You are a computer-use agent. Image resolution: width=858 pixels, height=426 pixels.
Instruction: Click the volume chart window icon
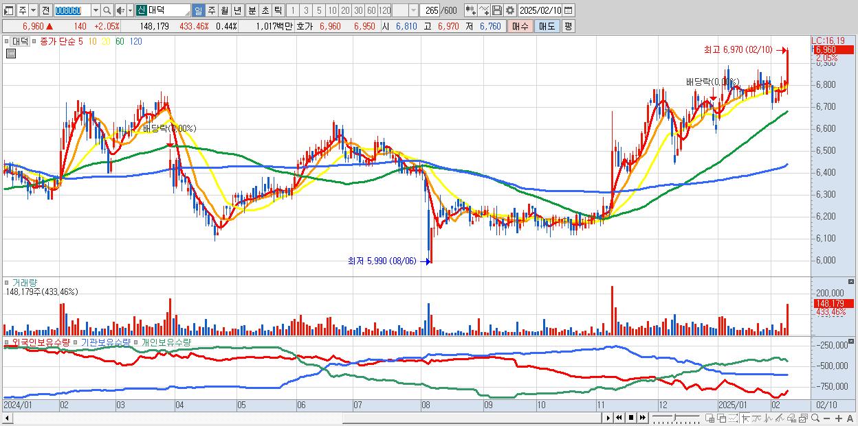(791, 418)
